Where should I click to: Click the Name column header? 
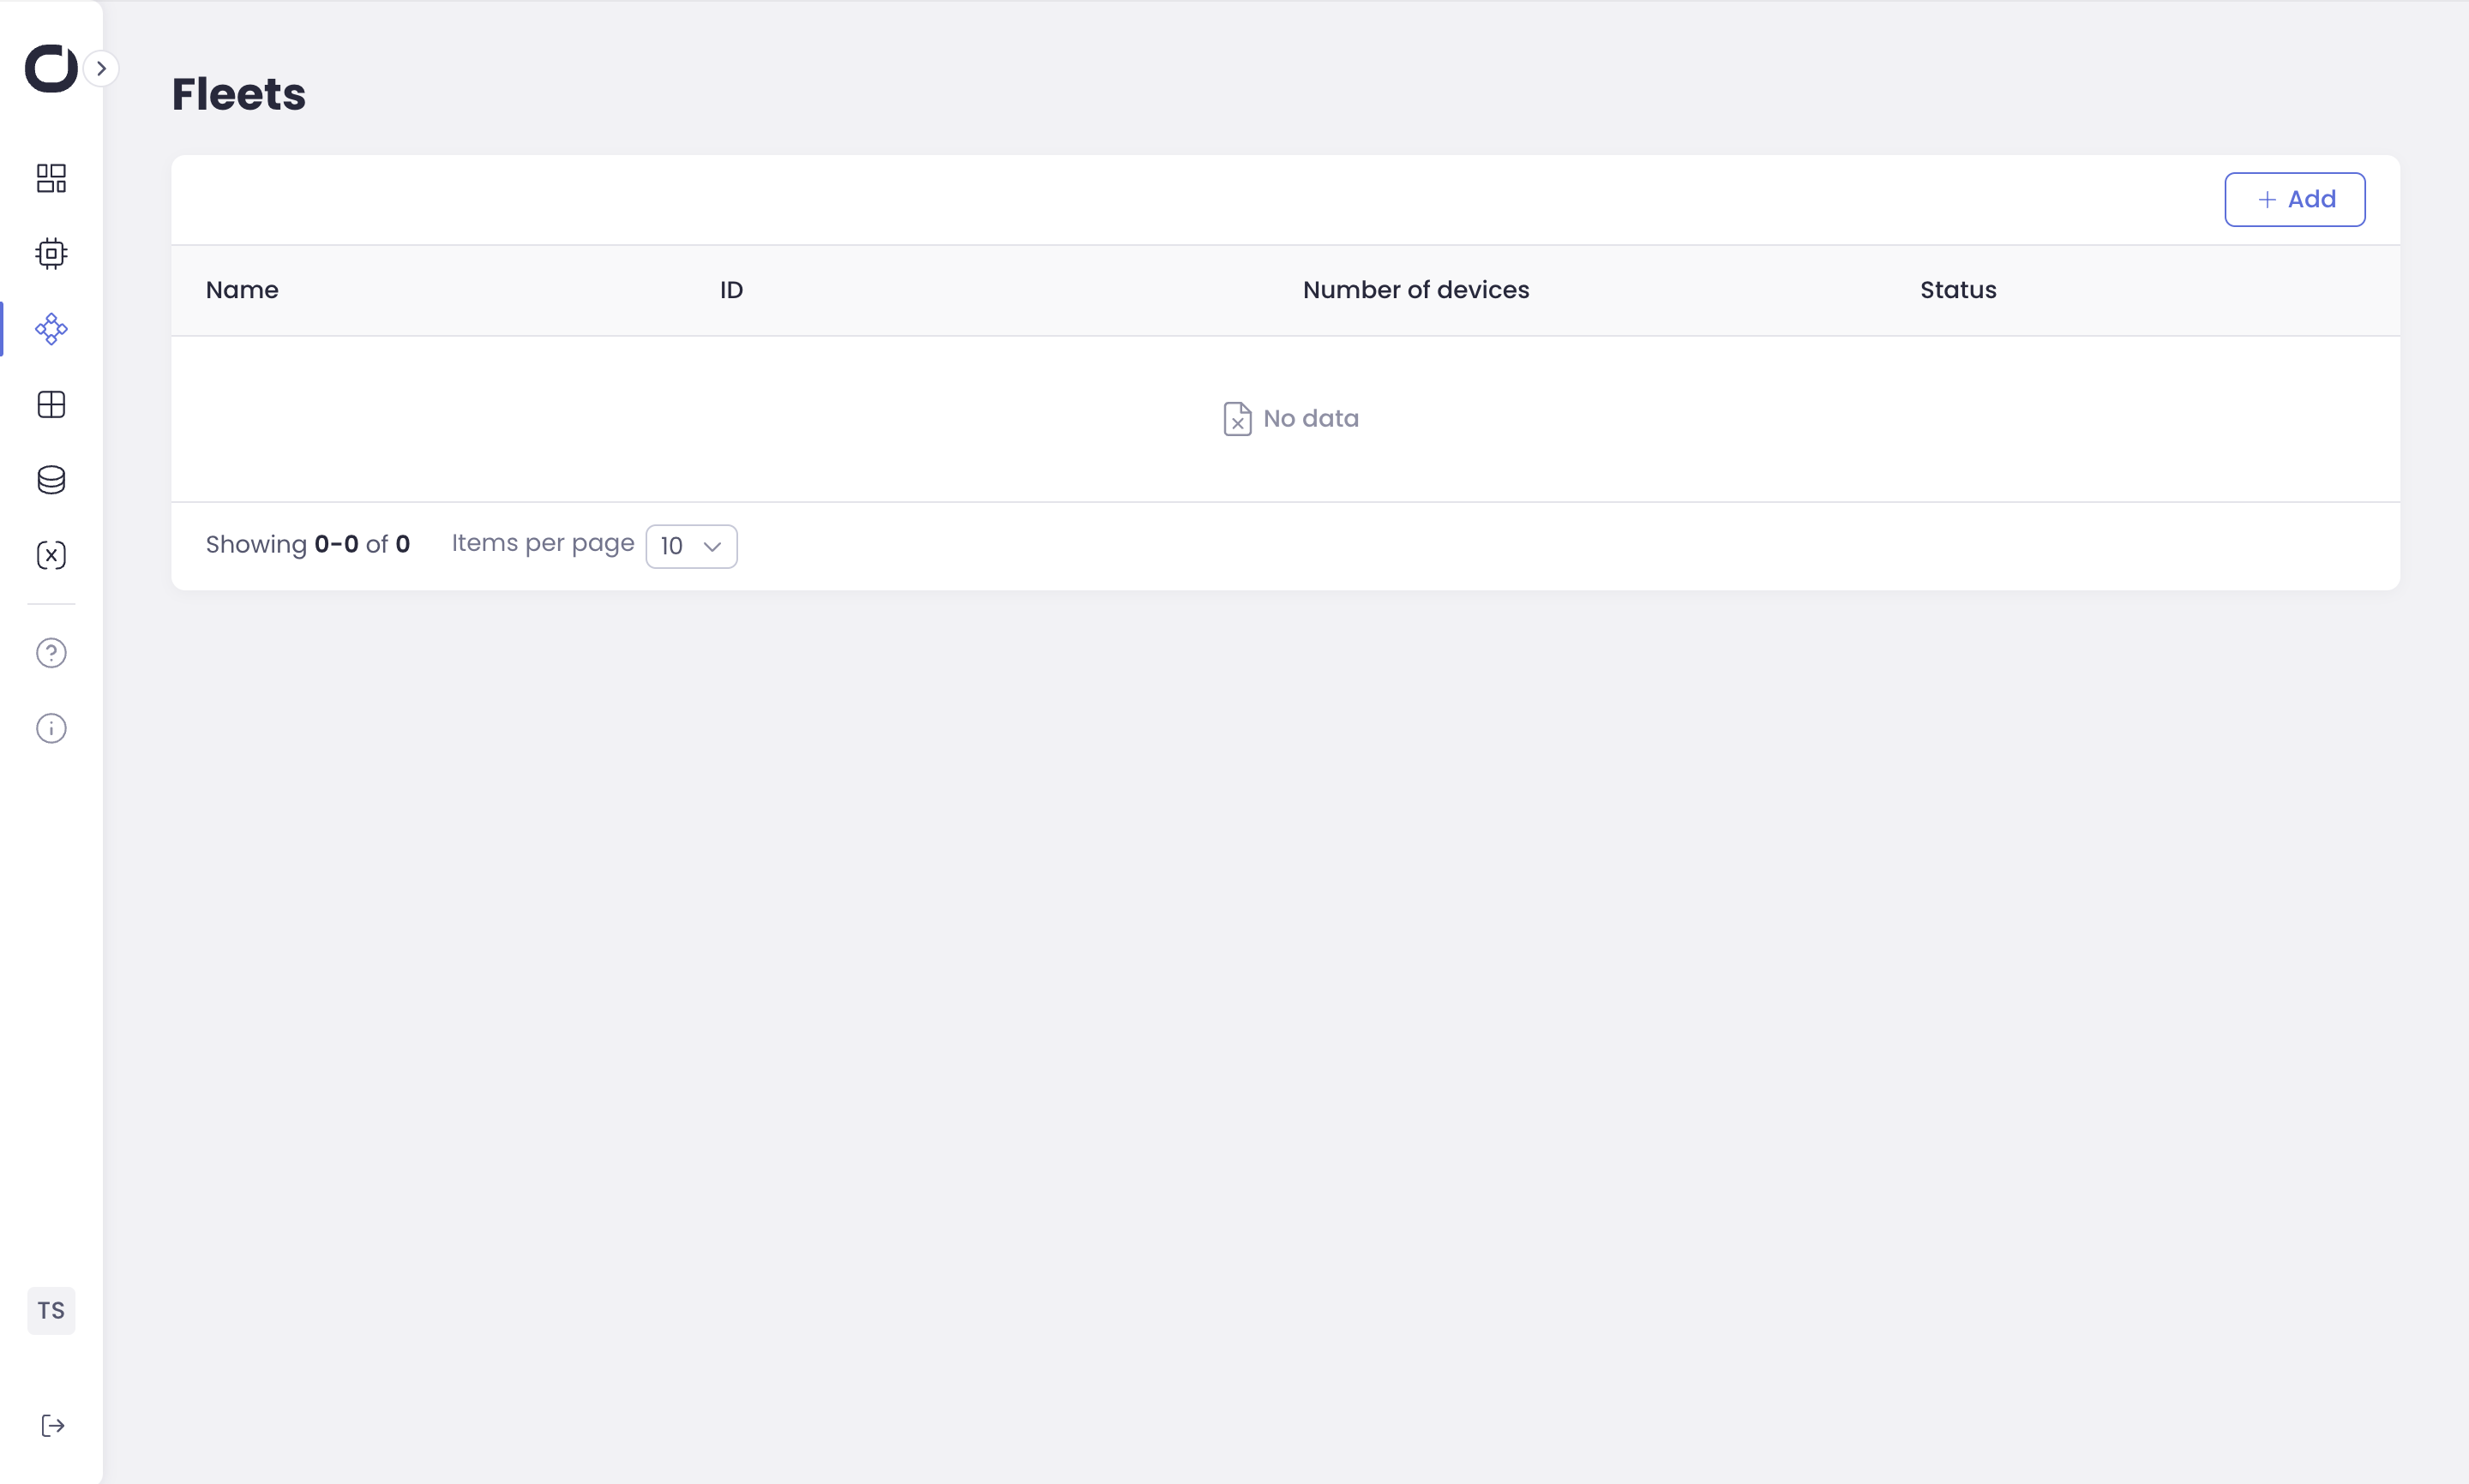[x=242, y=290]
